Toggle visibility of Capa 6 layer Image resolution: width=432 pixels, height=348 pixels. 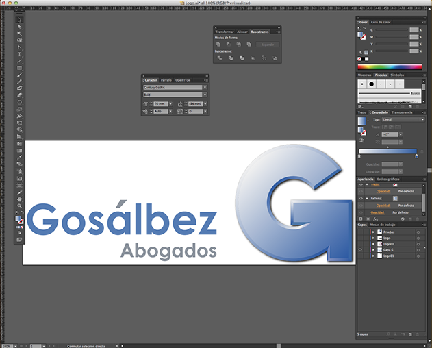coord(360,250)
